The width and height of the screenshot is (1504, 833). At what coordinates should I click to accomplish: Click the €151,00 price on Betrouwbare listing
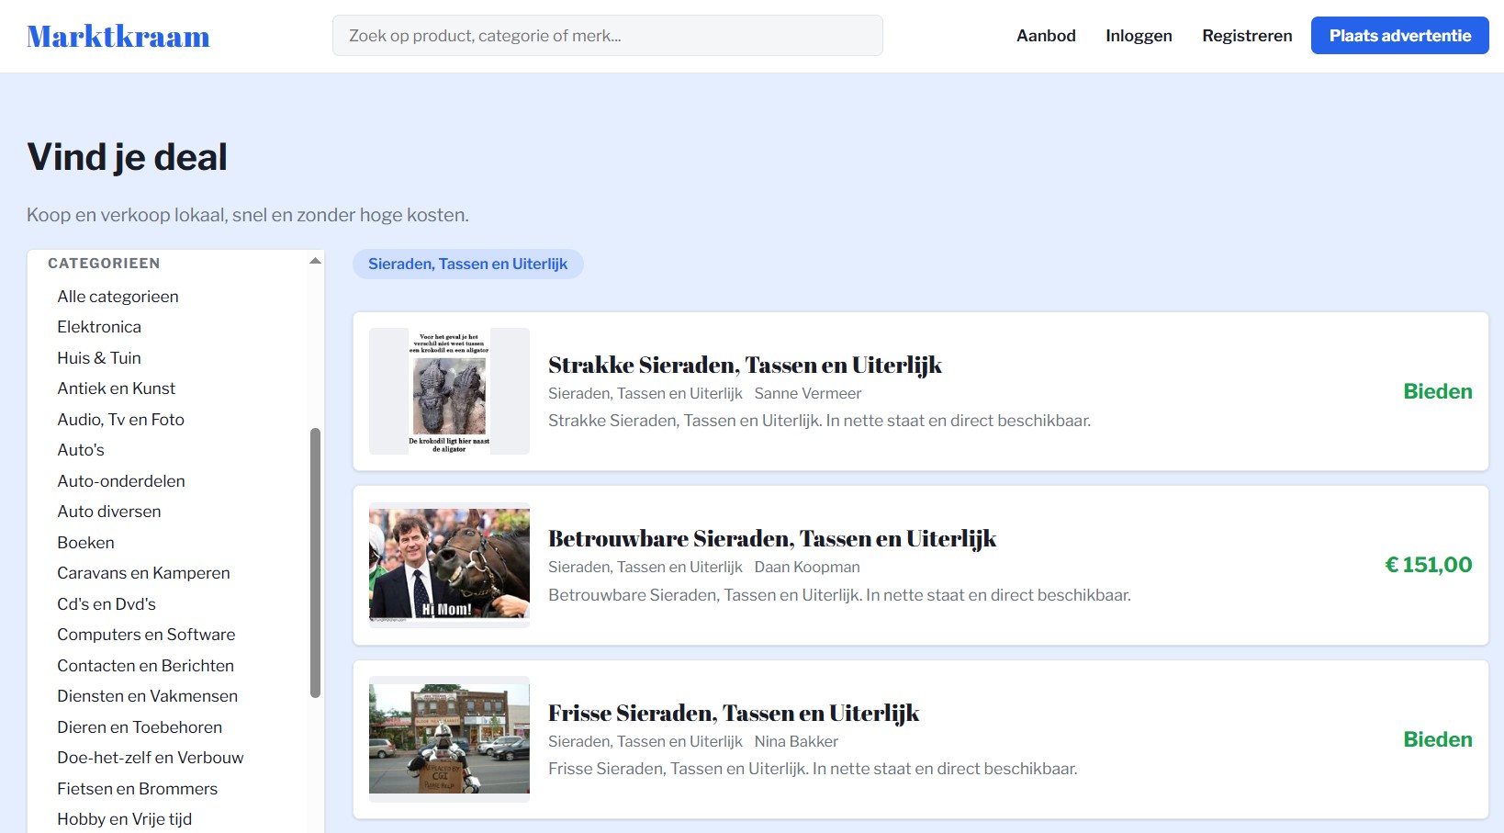pos(1427,566)
